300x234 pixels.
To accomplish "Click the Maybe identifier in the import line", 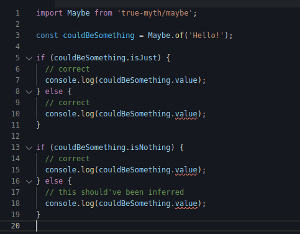I will (x=78, y=13).
